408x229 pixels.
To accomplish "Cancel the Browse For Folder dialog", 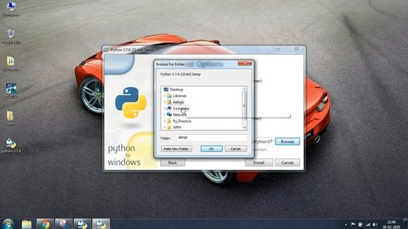I will (236, 149).
